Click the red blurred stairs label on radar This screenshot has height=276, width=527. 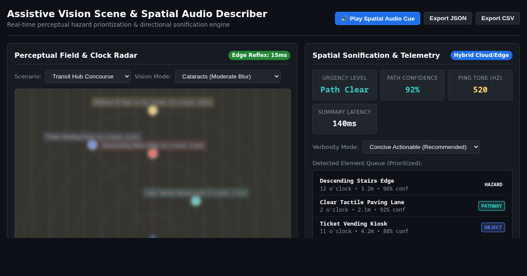click(x=153, y=145)
